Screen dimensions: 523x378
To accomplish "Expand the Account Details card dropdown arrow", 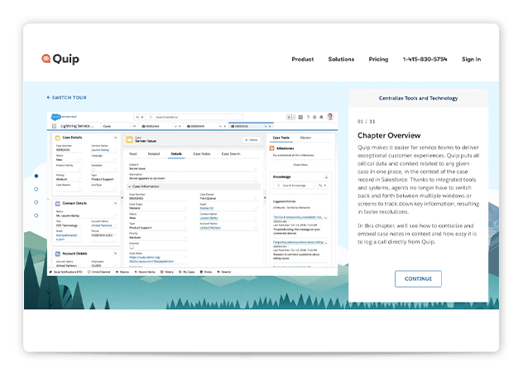I will pyautogui.click(x=115, y=254).
